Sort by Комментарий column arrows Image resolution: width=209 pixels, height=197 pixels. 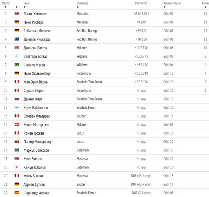[x=164, y=7]
